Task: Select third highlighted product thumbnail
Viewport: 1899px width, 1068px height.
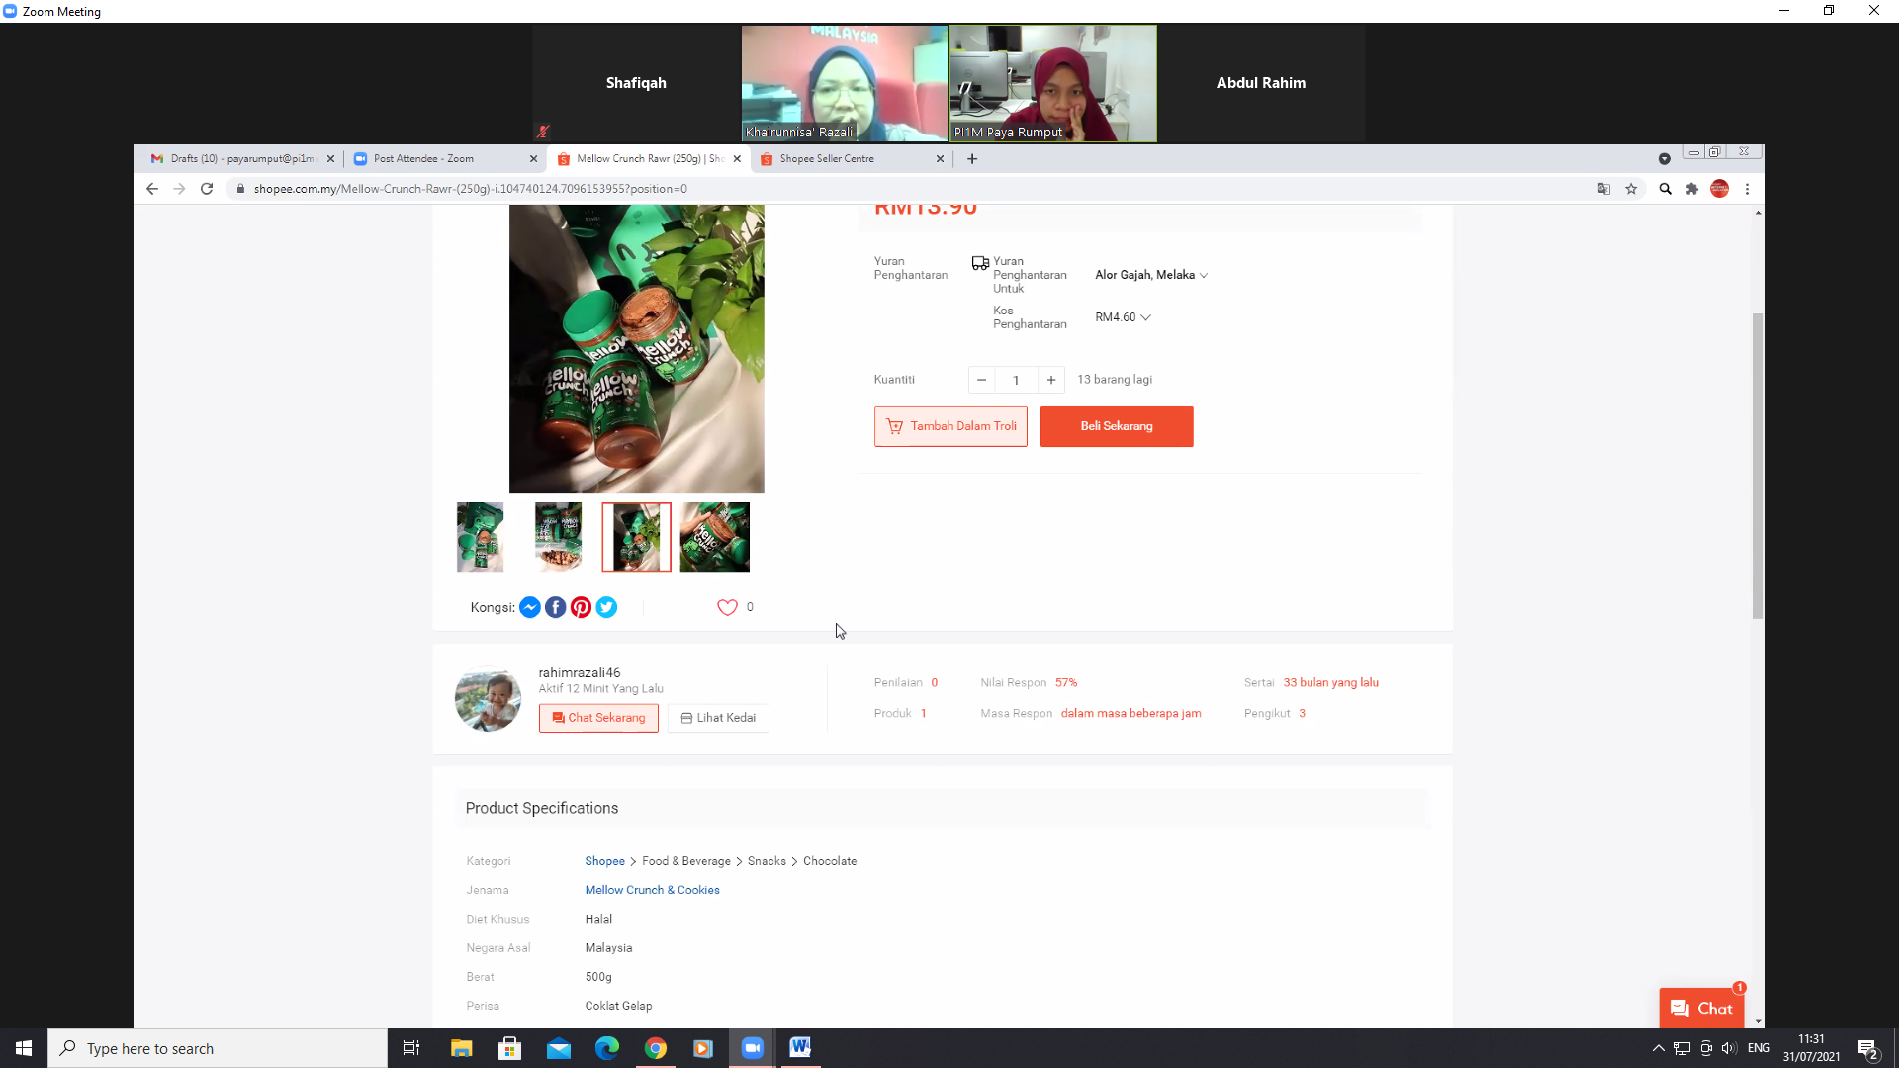Action: coord(637,537)
